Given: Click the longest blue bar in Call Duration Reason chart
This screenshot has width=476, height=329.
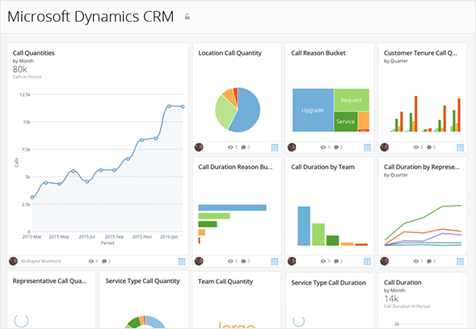Looking at the screenshot, I should tap(232, 207).
